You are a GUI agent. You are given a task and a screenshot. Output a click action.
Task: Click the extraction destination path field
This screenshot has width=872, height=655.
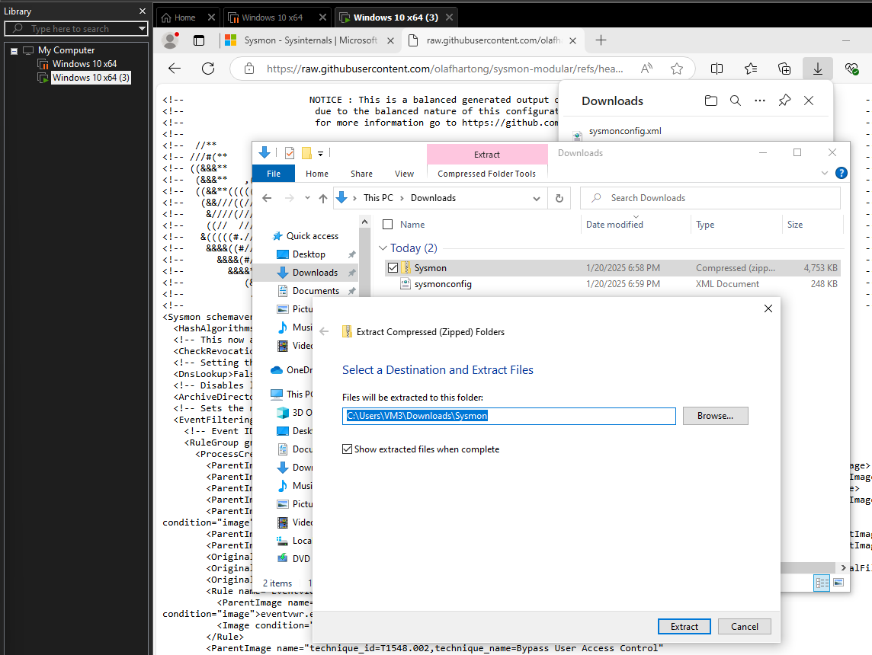(x=508, y=416)
